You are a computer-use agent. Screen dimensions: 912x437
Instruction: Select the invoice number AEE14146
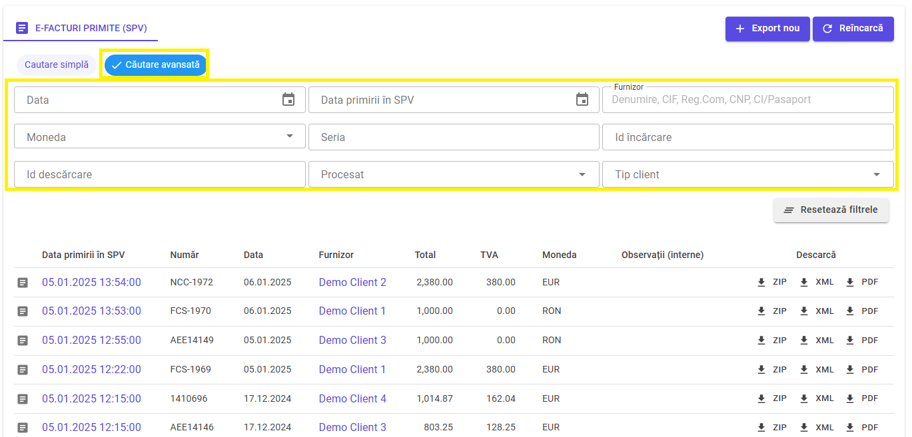(192, 428)
